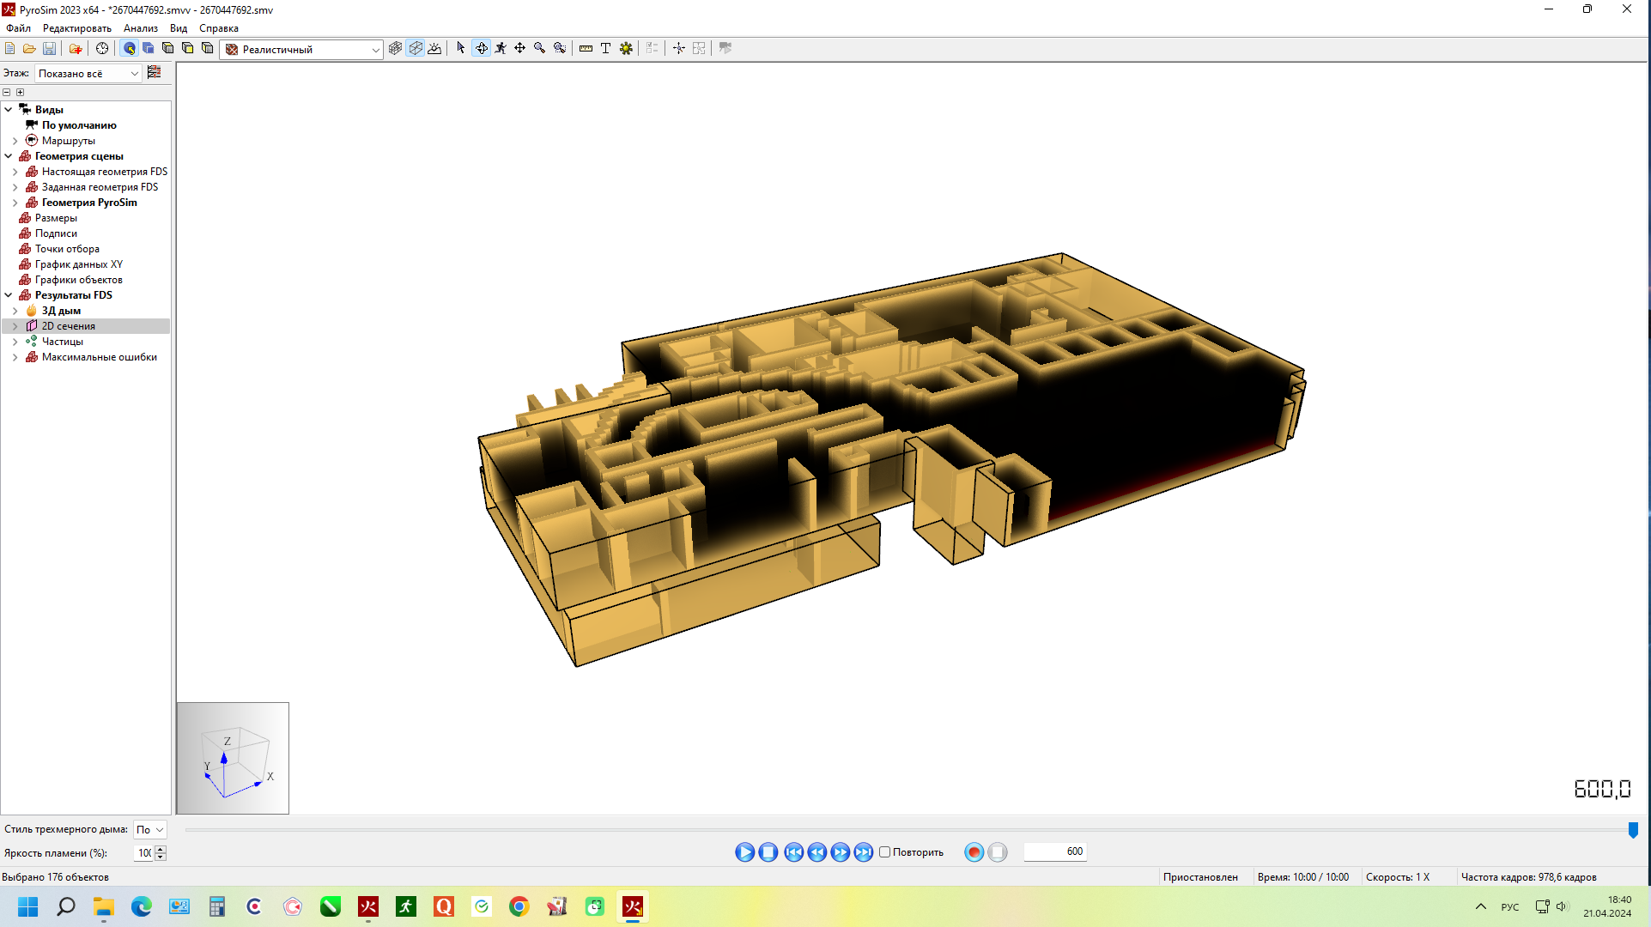
Task: Click the zoom-to-selection magnifier icon
Action: 560,49
